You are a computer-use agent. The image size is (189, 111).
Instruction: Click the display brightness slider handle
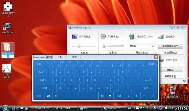[79, 46]
